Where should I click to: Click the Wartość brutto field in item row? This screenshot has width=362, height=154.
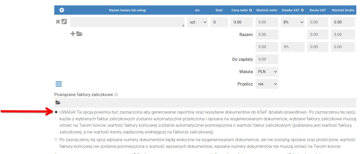click(x=343, y=22)
